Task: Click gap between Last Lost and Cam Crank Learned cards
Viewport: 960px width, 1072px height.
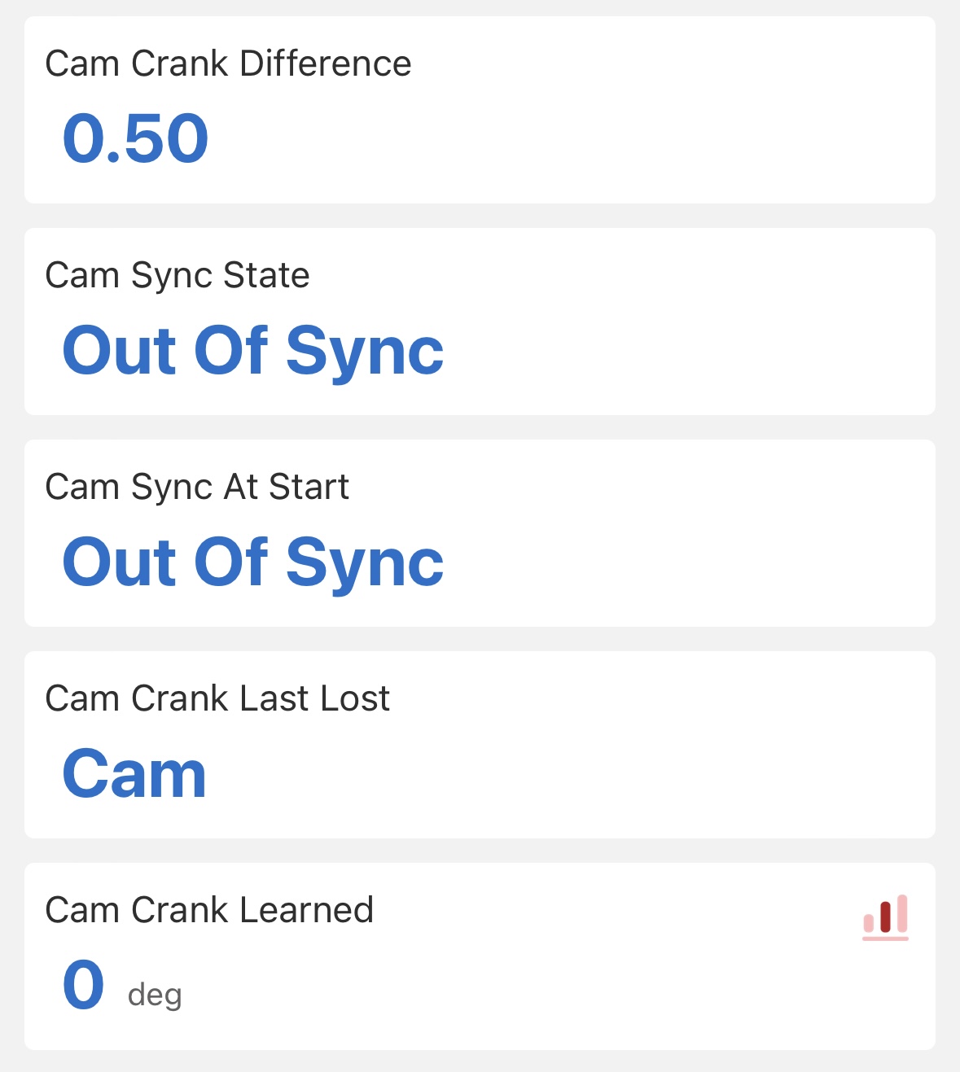Action: [x=480, y=851]
